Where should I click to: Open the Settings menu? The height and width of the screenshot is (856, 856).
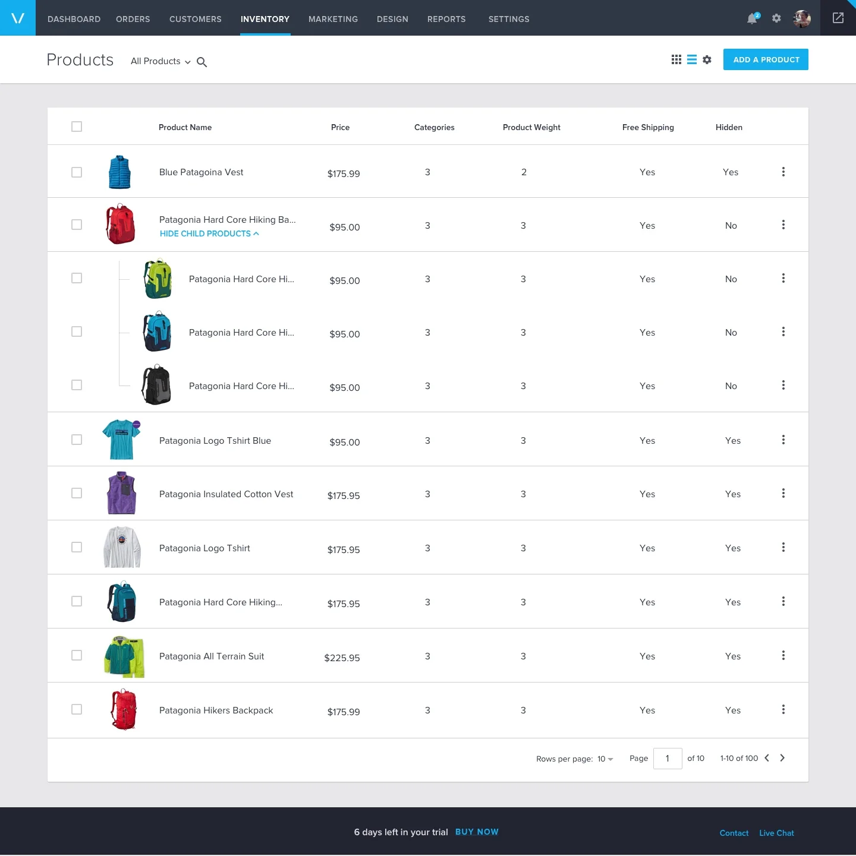click(x=509, y=19)
